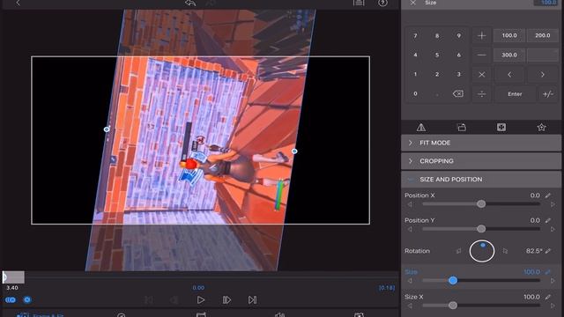Nudge Position Y left with decrement arrow

click(x=410, y=229)
